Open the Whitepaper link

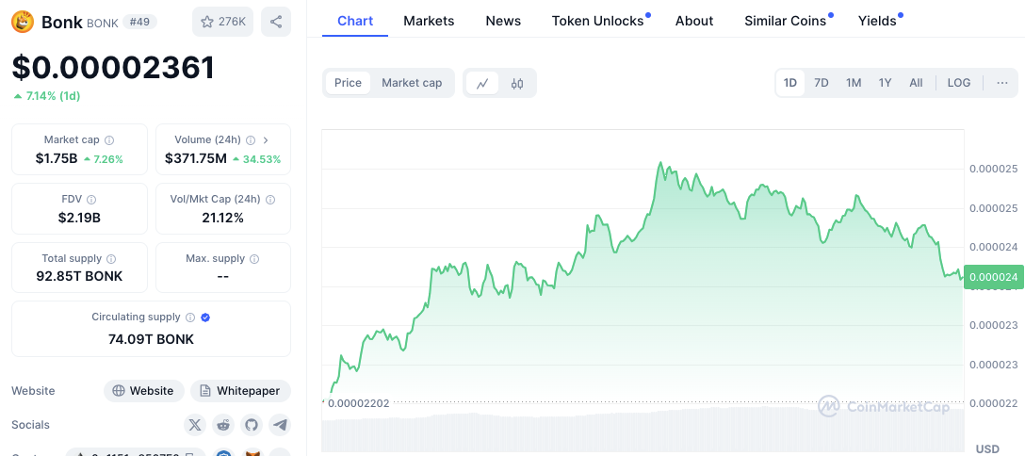pos(241,391)
